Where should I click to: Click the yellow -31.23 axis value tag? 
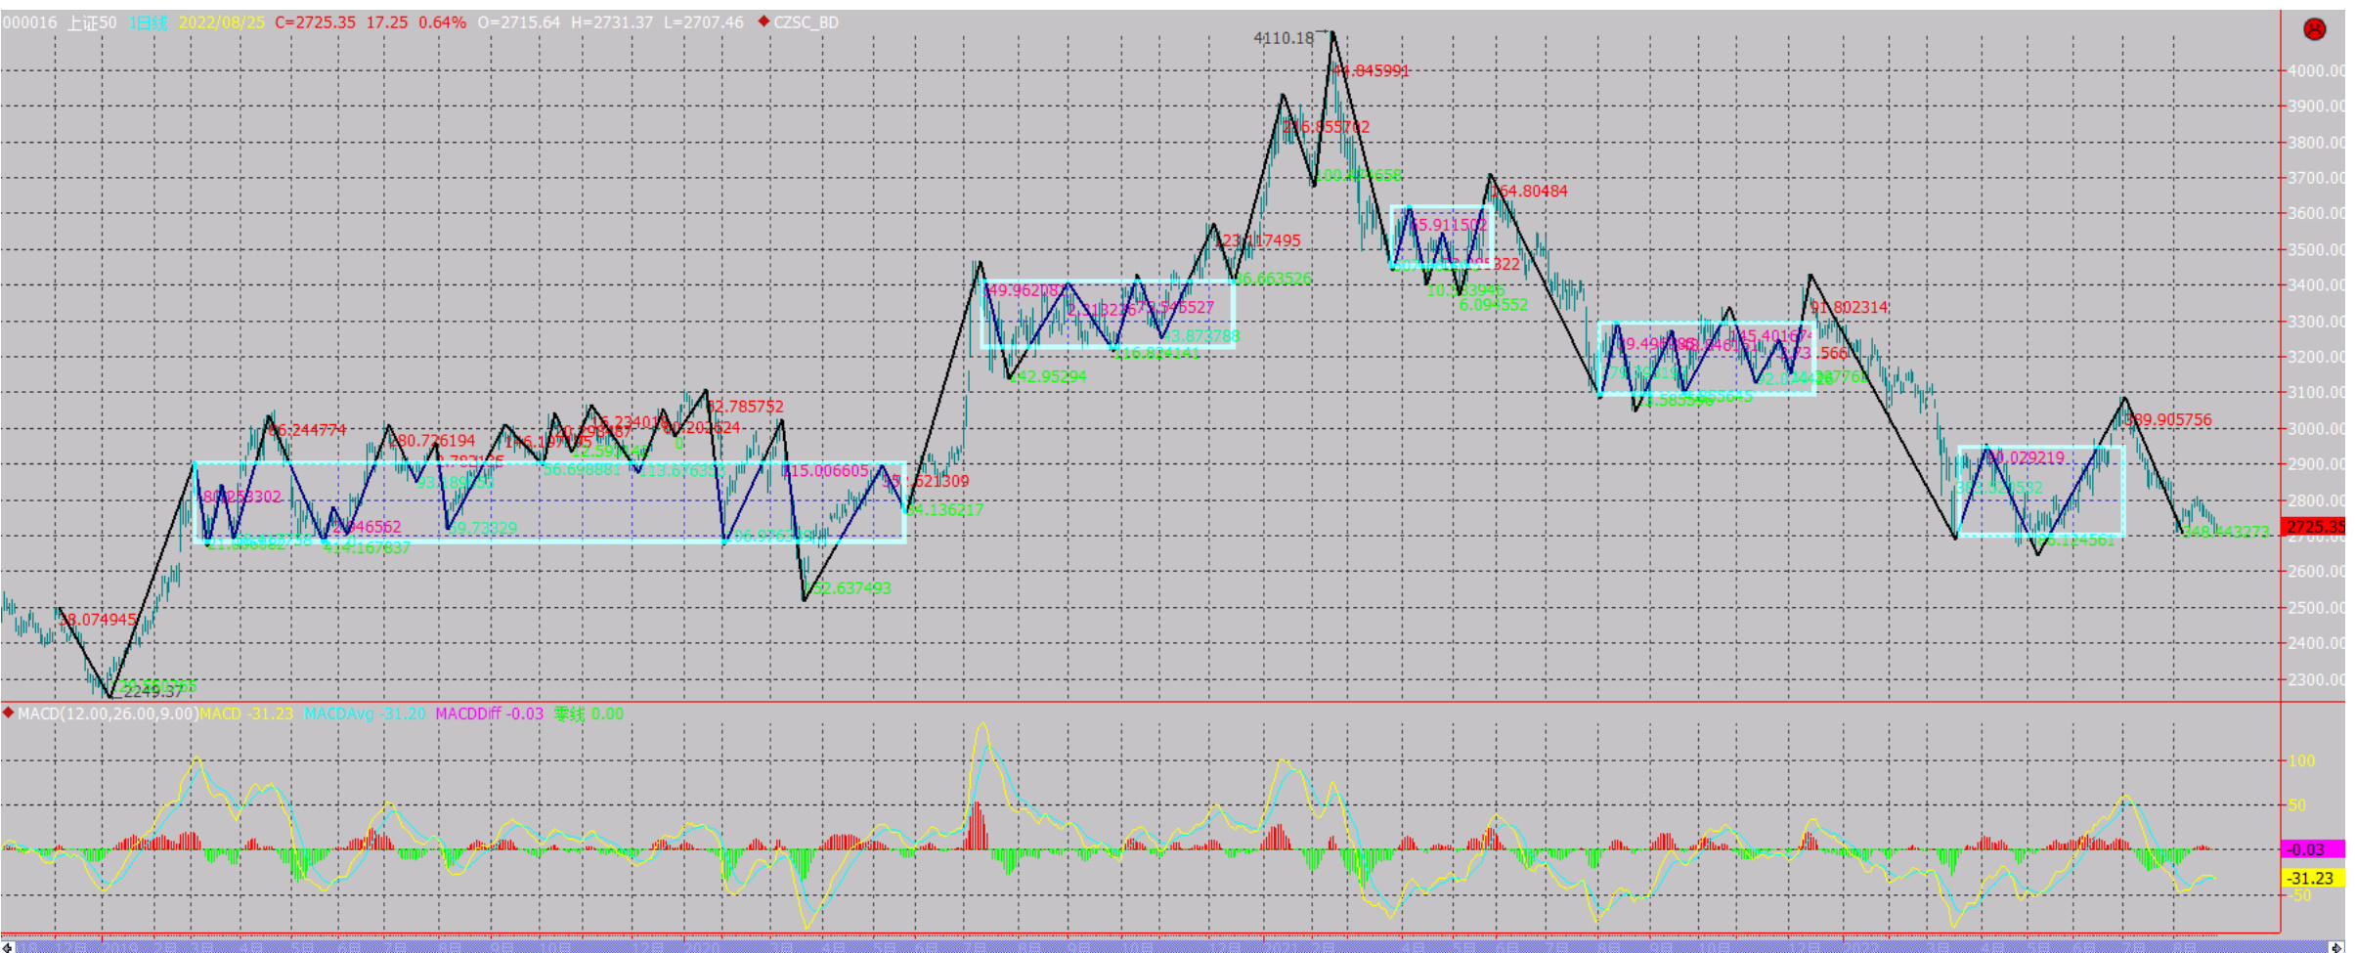(x=2312, y=878)
